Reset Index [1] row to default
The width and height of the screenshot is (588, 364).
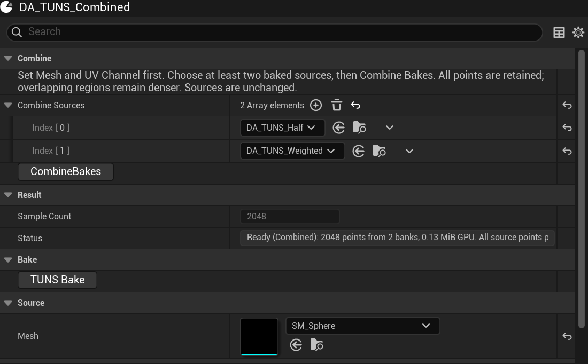point(567,151)
